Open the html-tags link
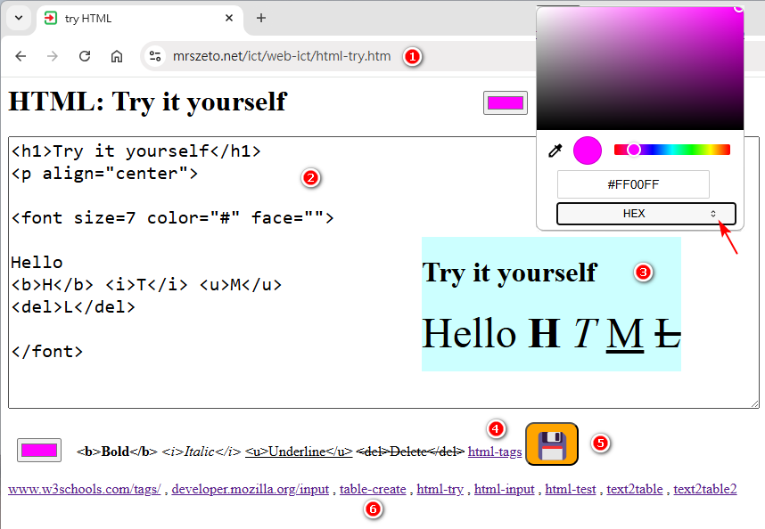The height and width of the screenshot is (529, 765). (495, 452)
